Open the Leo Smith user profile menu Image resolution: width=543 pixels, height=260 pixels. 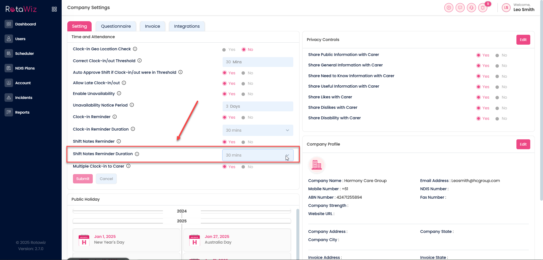tap(518, 8)
